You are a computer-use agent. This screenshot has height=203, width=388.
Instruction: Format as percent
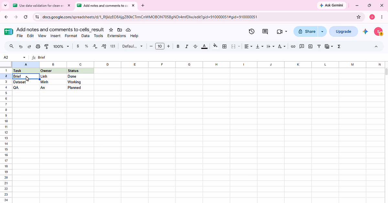tap(86, 46)
